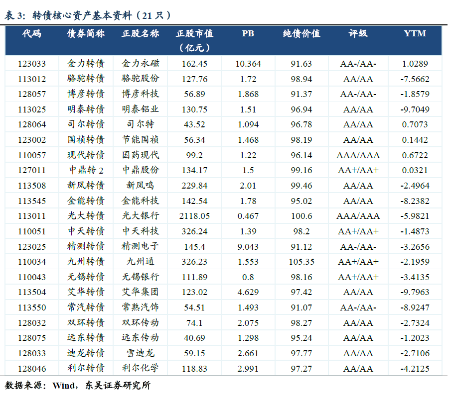Click market value 134.17

pos(194,170)
